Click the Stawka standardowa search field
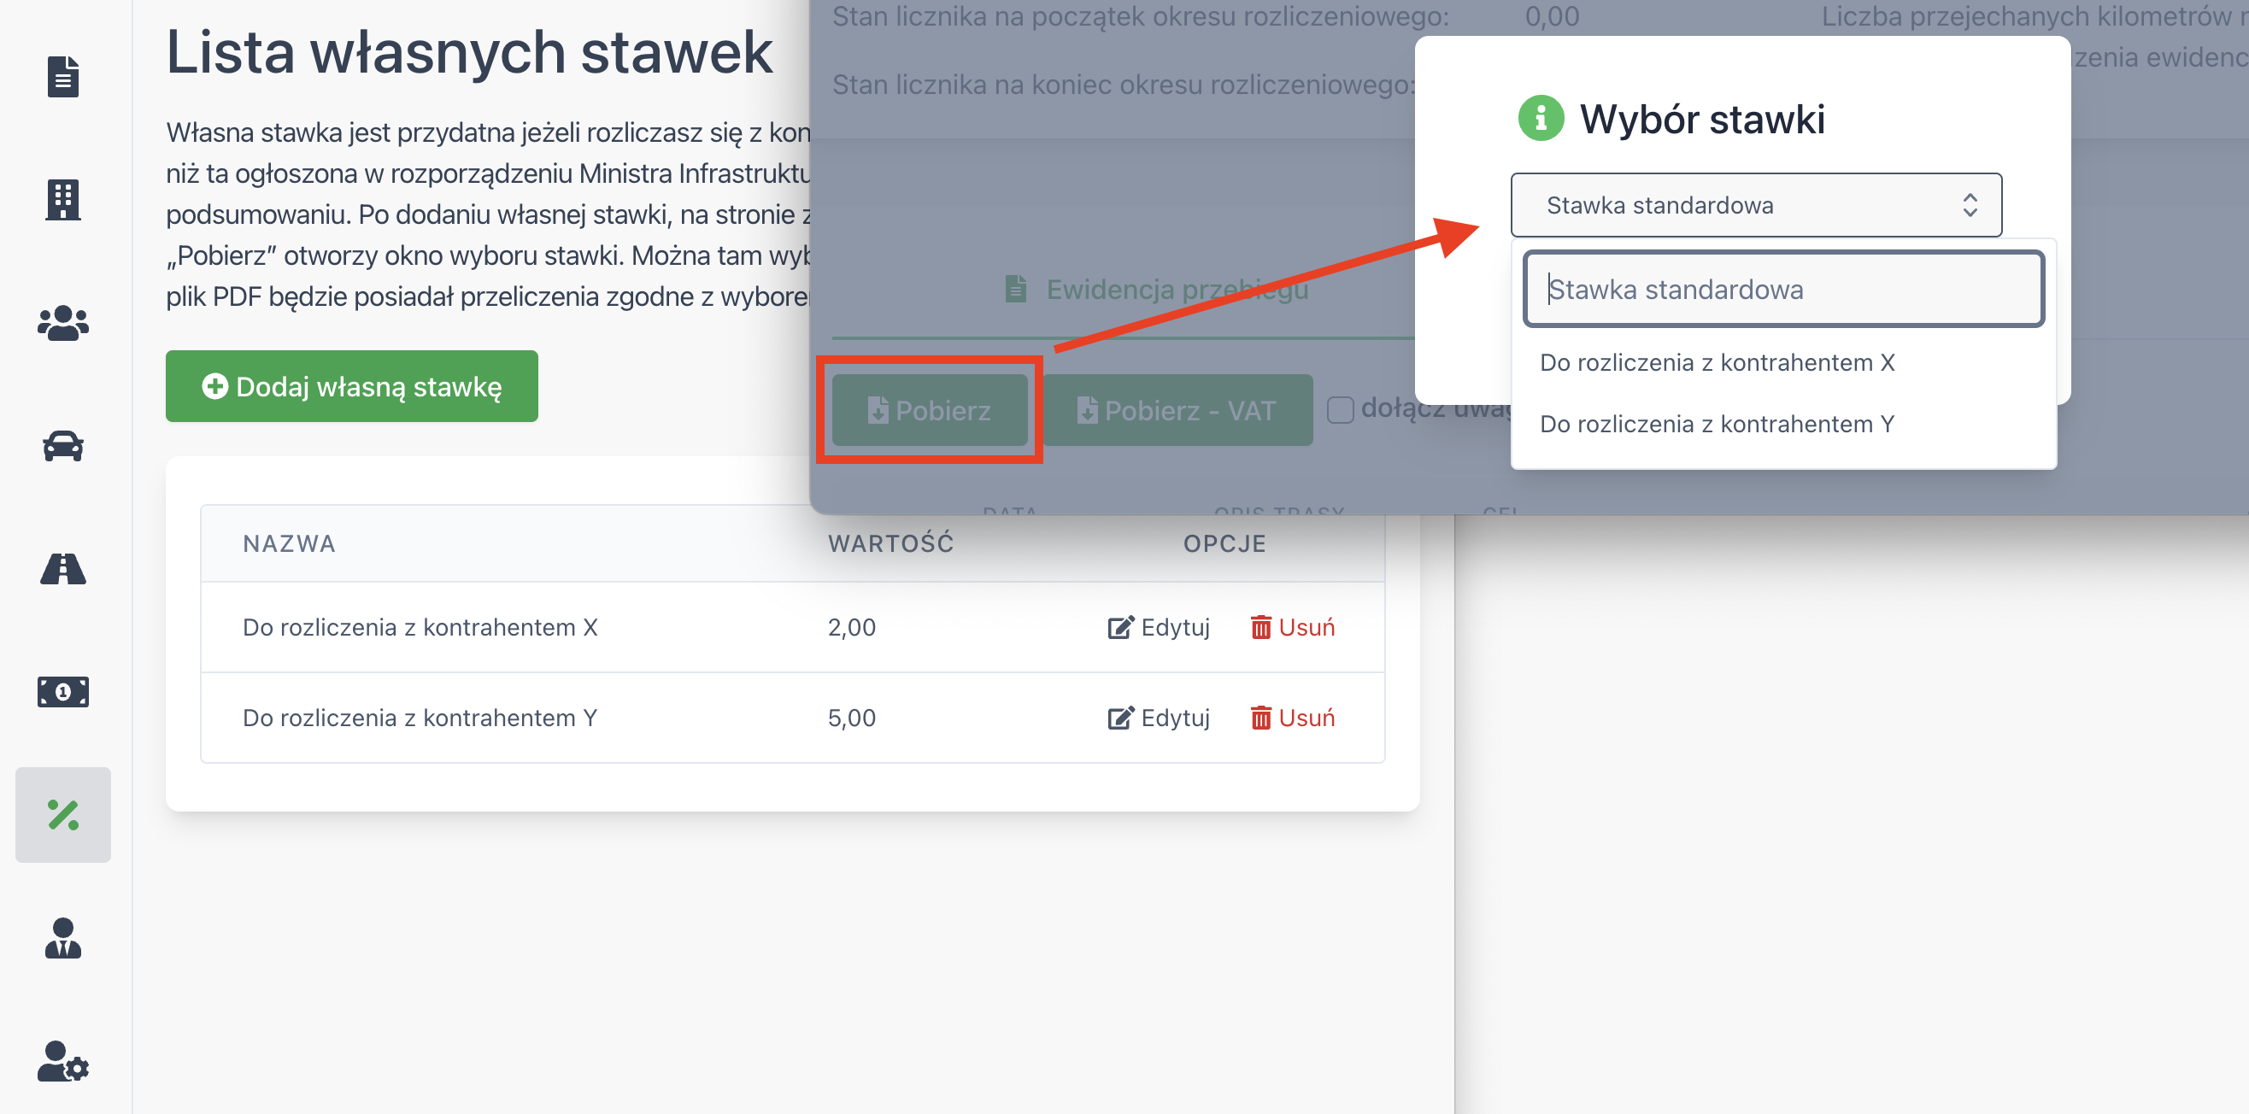This screenshot has width=2249, height=1114. coord(1783,289)
